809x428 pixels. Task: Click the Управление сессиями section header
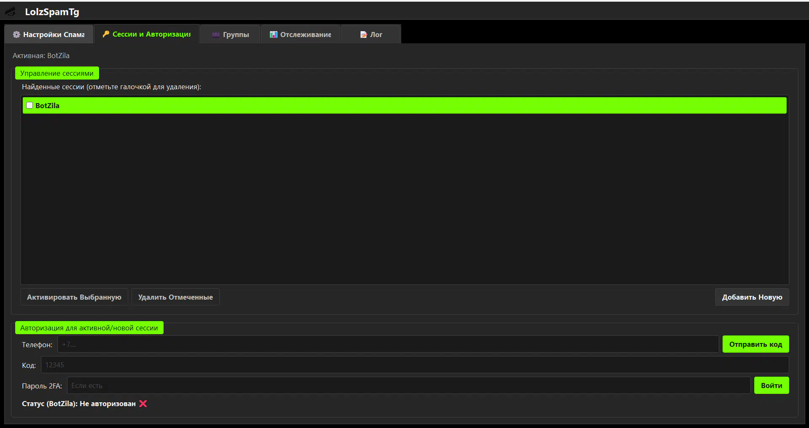[57, 73]
